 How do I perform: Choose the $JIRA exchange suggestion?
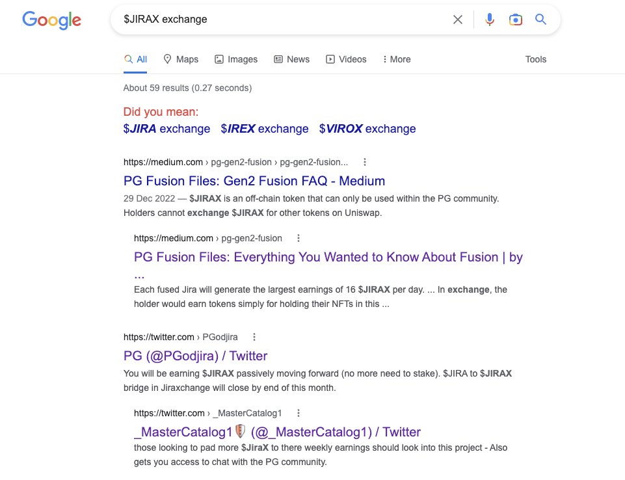[166, 129]
